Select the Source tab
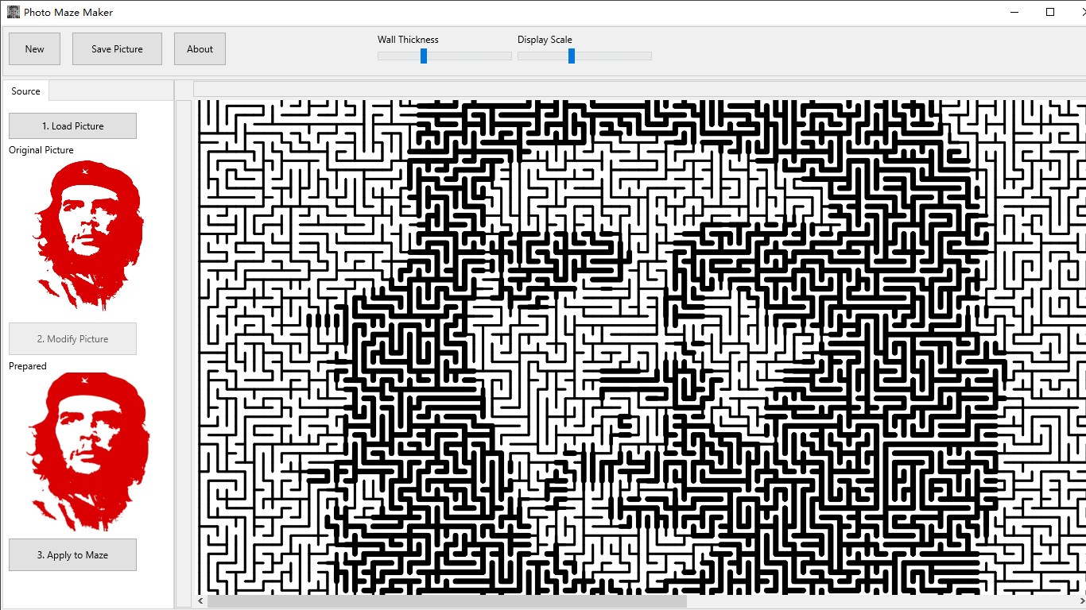 25,91
